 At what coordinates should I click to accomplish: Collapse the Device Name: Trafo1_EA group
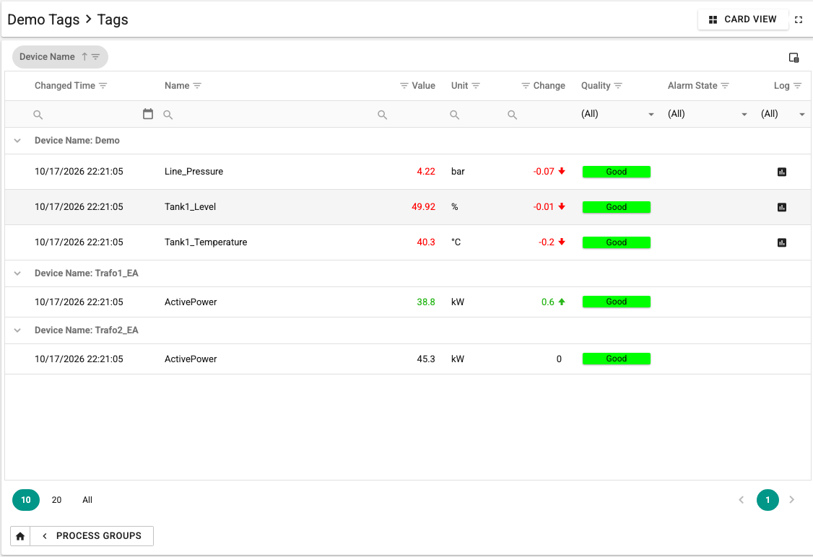click(17, 273)
